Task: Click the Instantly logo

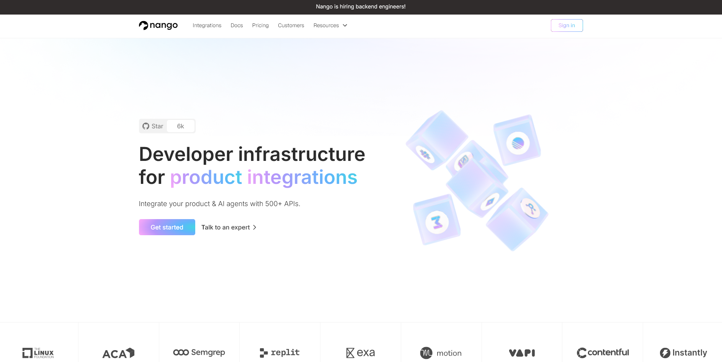Action: click(x=683, y=353)
